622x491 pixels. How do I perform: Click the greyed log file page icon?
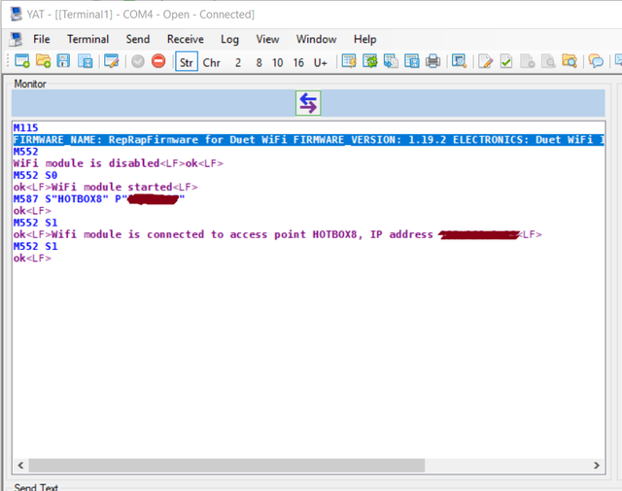pyautogui.click(x=527, y=61)
